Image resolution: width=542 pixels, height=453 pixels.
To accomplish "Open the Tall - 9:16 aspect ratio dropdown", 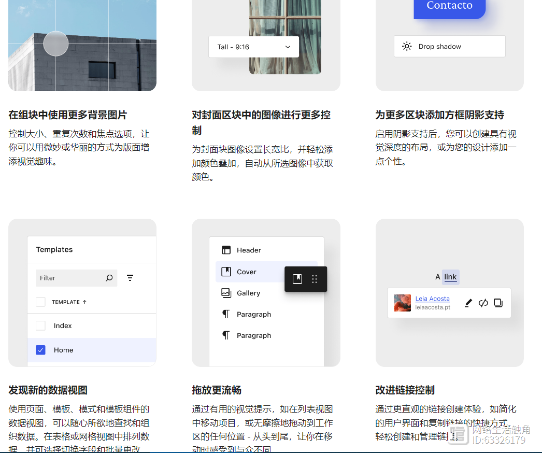I will pyautogui.click(x=253, y=47).
